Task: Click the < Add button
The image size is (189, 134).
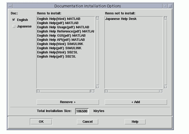Action: pos(136,102)
